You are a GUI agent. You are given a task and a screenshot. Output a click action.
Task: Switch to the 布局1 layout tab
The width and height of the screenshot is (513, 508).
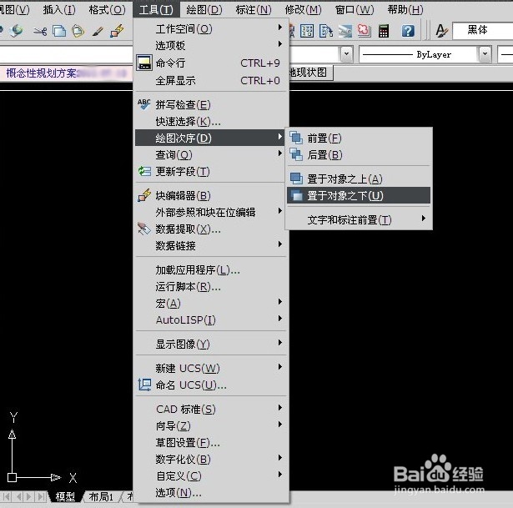point(102,496)
